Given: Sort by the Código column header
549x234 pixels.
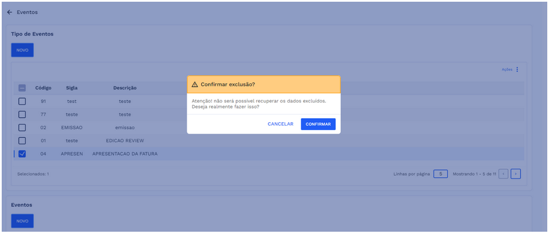Looking at the screenshot, I should tap(43, 88).
